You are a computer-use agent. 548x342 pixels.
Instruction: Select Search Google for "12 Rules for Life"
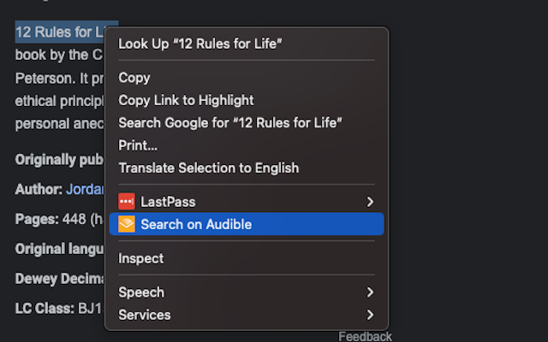click(247, 123)
